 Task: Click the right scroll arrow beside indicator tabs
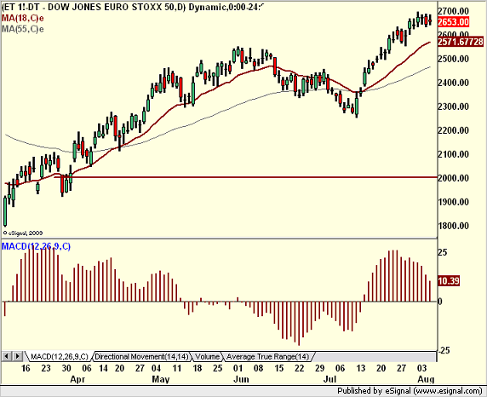pyautogui.click(x=17, y=356)
